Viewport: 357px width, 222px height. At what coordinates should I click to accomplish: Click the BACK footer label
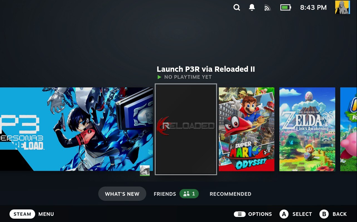(339, 214)
